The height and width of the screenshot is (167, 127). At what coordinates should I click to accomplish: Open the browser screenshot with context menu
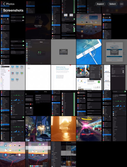click(x=89, y=78)
